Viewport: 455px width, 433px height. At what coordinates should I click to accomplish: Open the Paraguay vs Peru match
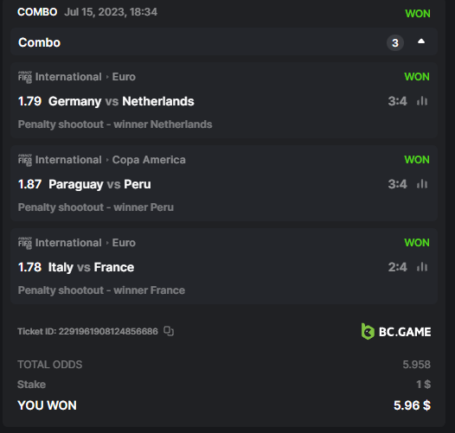pos(99,184)
